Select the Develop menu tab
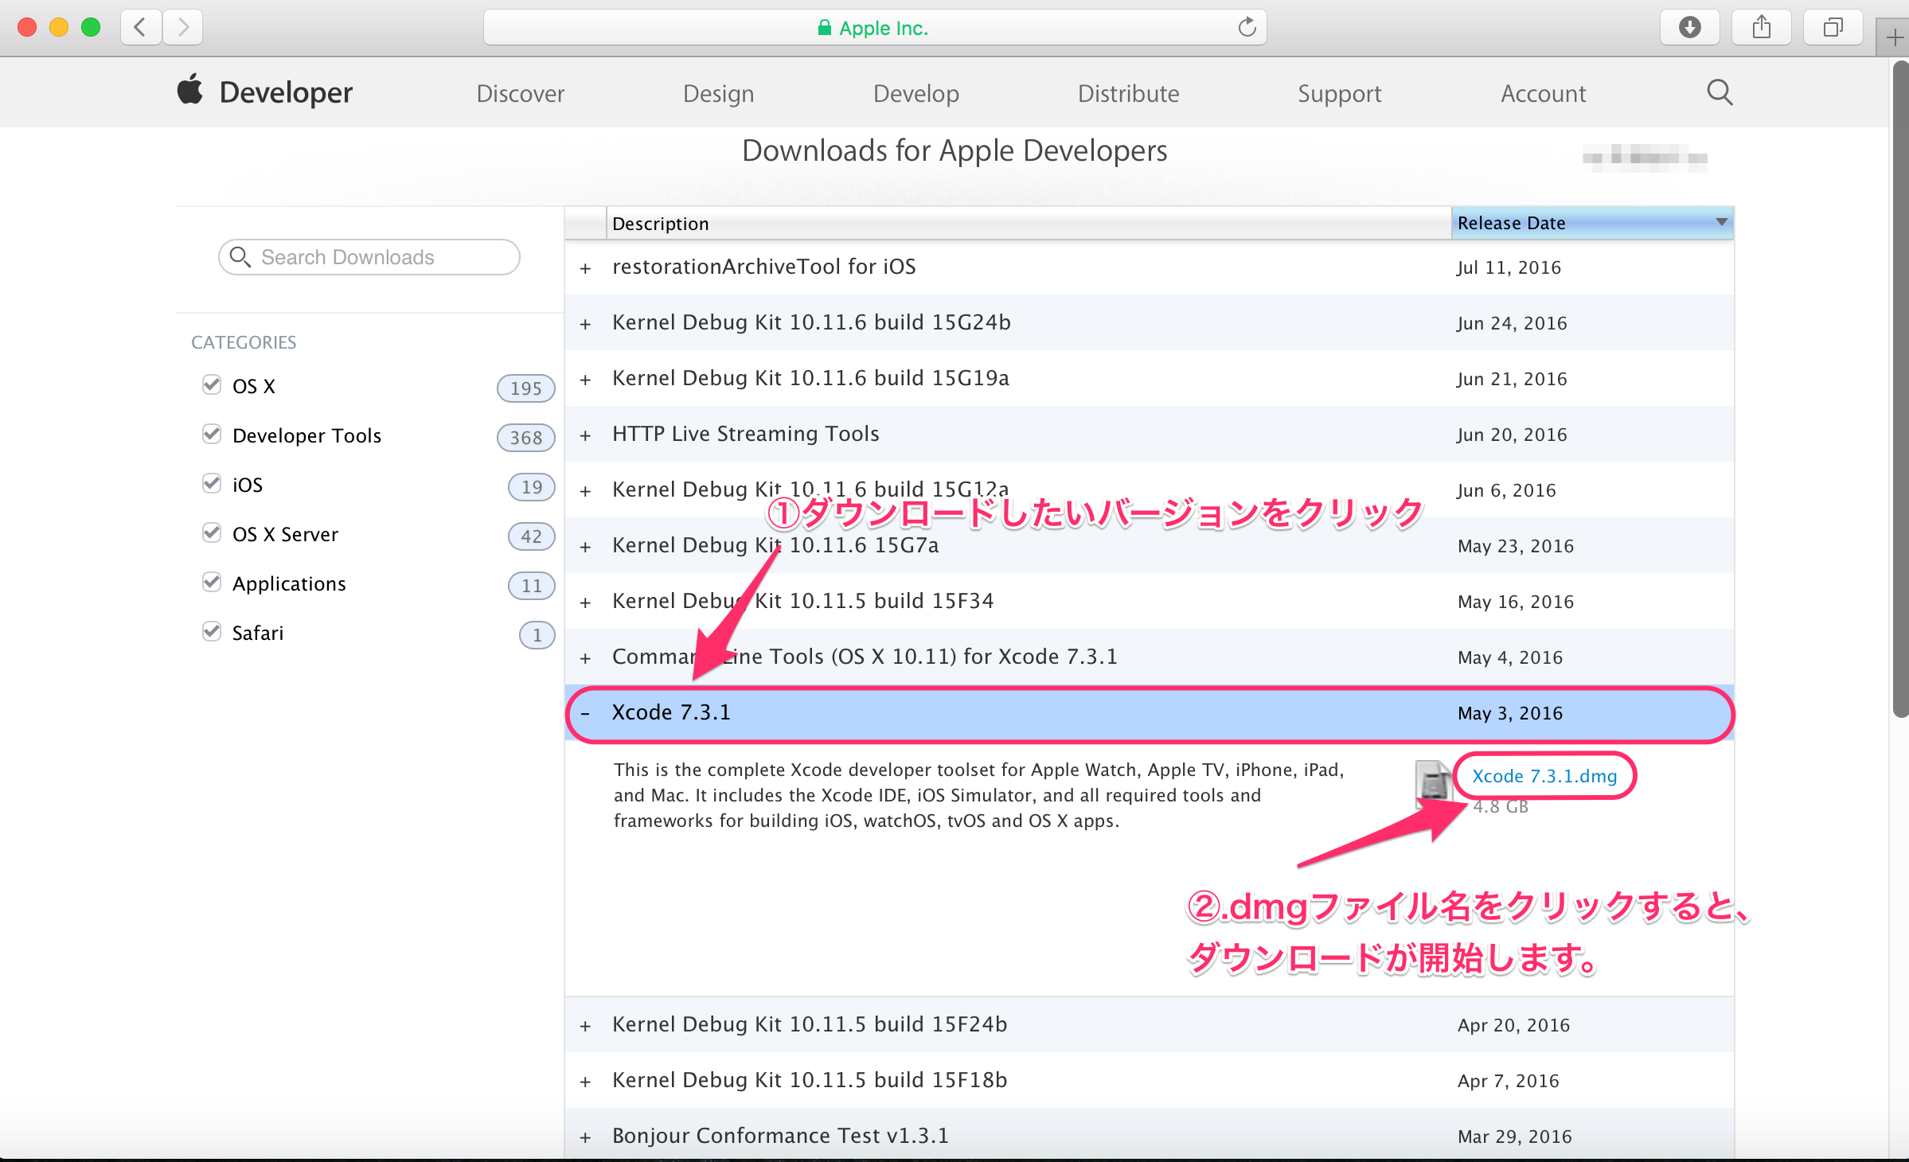Image resolution: width=1909 pixels, height=1162 pixels. pos(915,94)
